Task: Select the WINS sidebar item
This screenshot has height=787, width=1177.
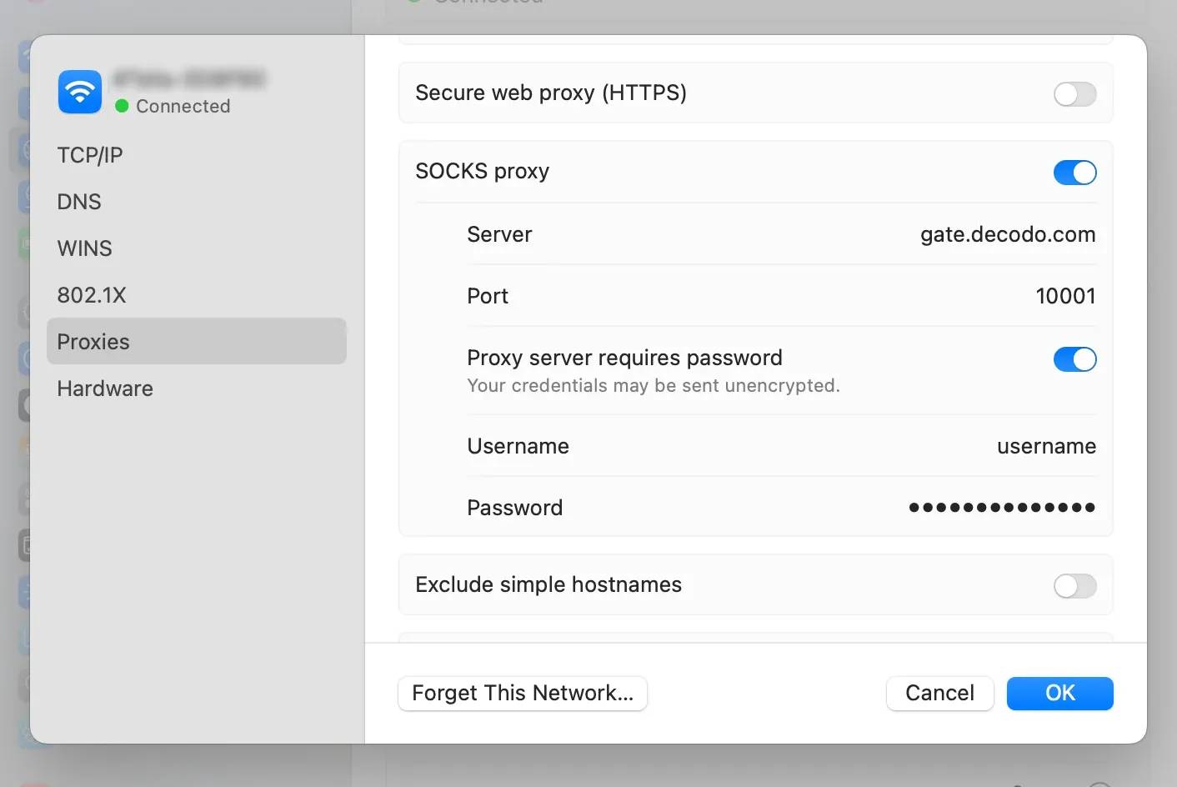Action: point(84,248)
